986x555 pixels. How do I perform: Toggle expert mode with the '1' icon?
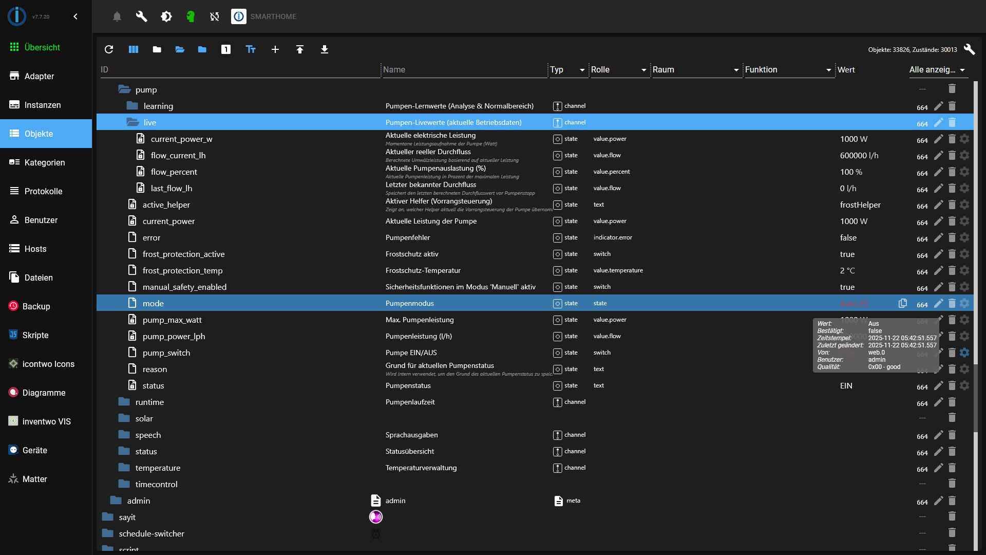226,49
